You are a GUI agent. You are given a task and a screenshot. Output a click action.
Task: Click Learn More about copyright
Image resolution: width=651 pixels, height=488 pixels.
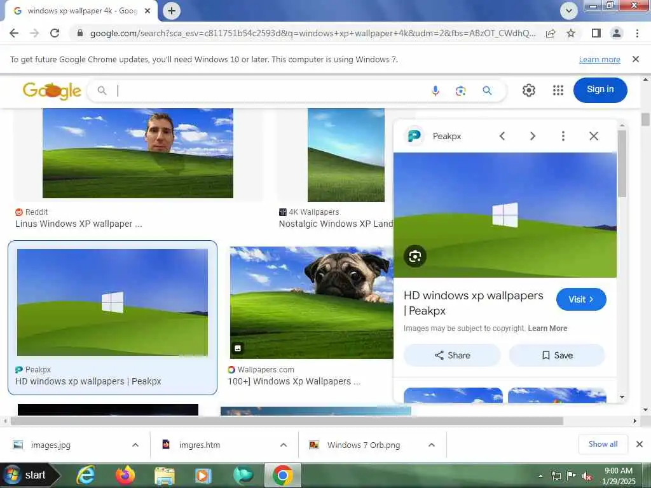click(547, 329)
